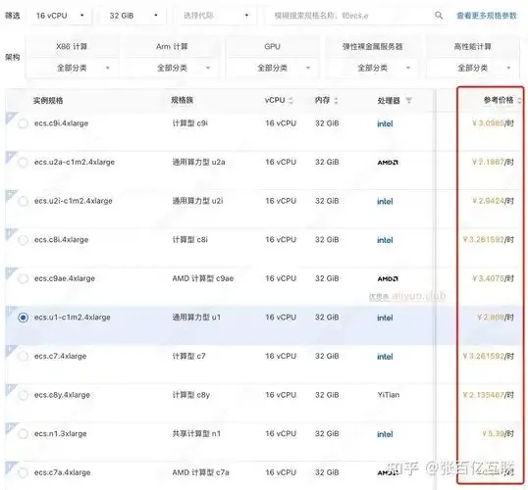Click the ecs.c7a.4xlarge instance name
The height and width of the screenshot is (490, 528).
pyautogui.click(x=62, y=472)
